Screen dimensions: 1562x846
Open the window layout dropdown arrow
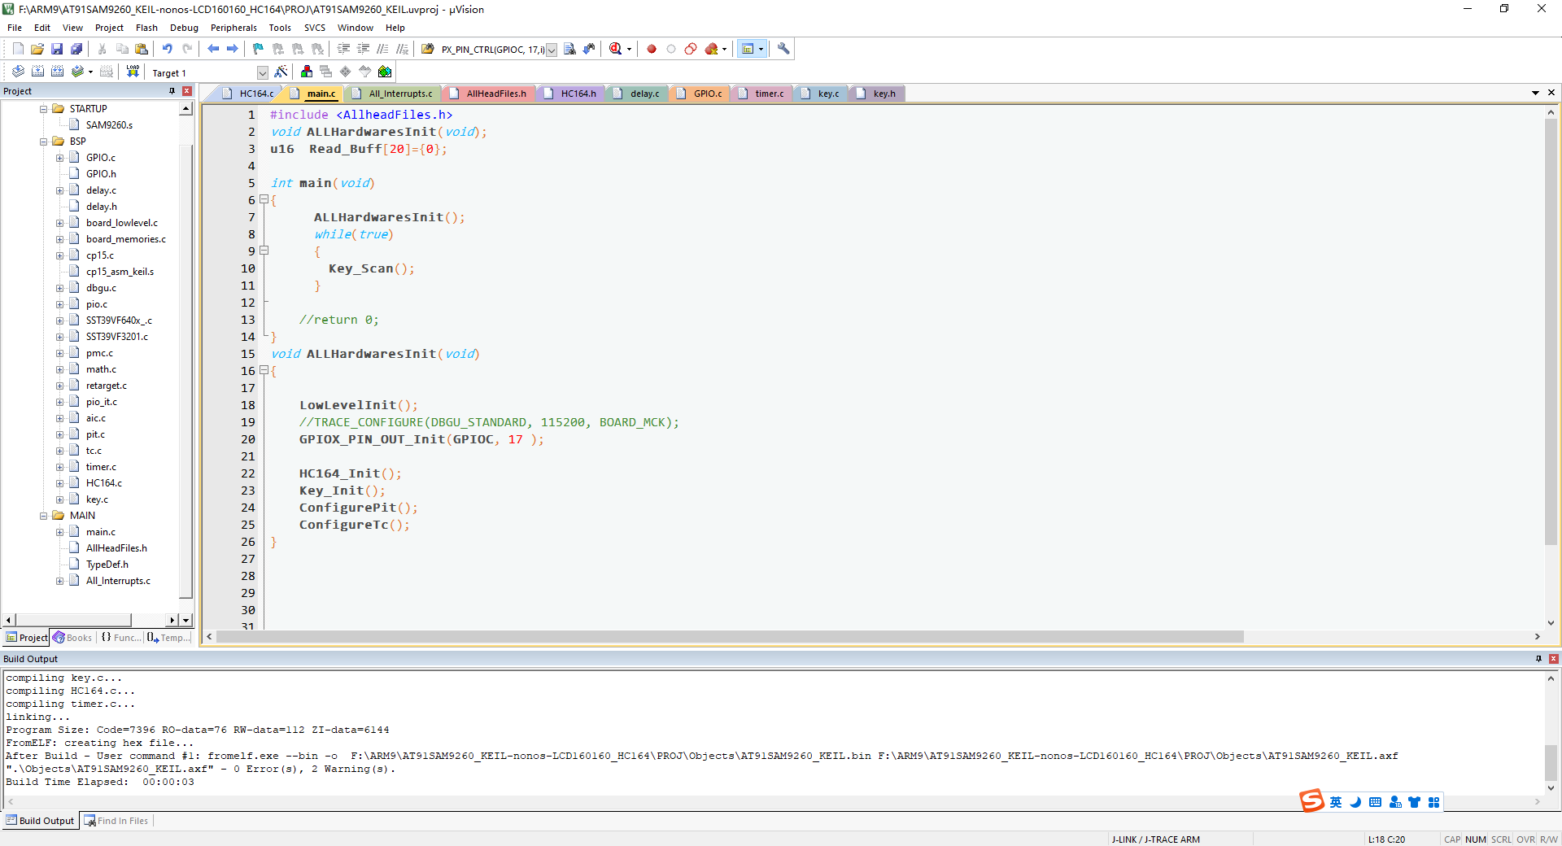[761, 49]
